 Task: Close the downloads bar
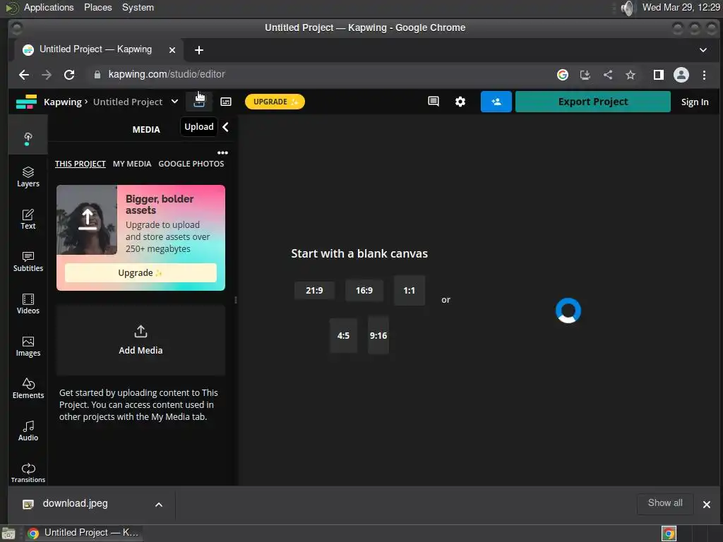706,505
